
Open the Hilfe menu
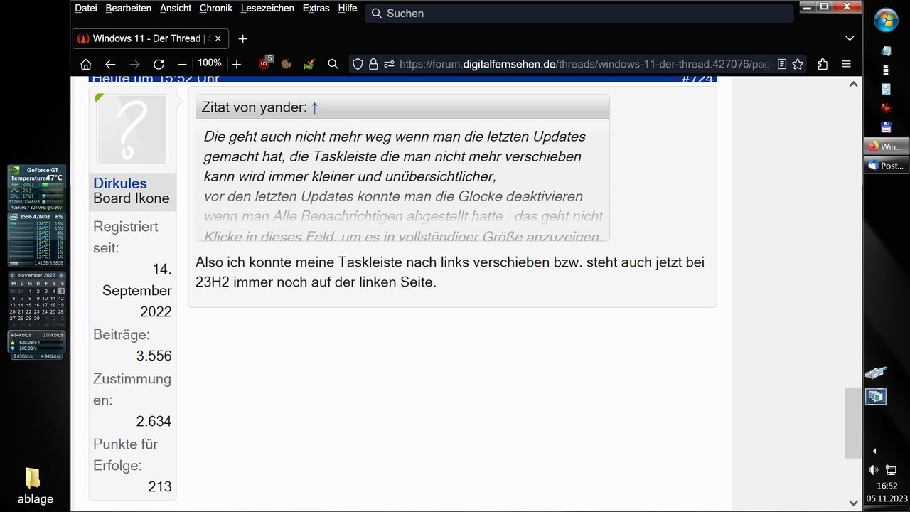click(348, 8)
